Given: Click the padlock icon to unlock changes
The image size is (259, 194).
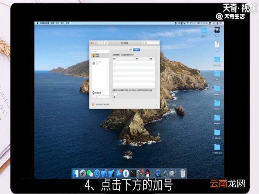Looking at the screenshot, I should [93, 104].
